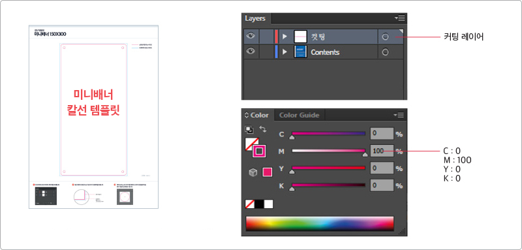The height and width of the screenshot is (250, 522).
Task: Toggle the lock column on the Contents layer
Action: click(x=266, y=52)
